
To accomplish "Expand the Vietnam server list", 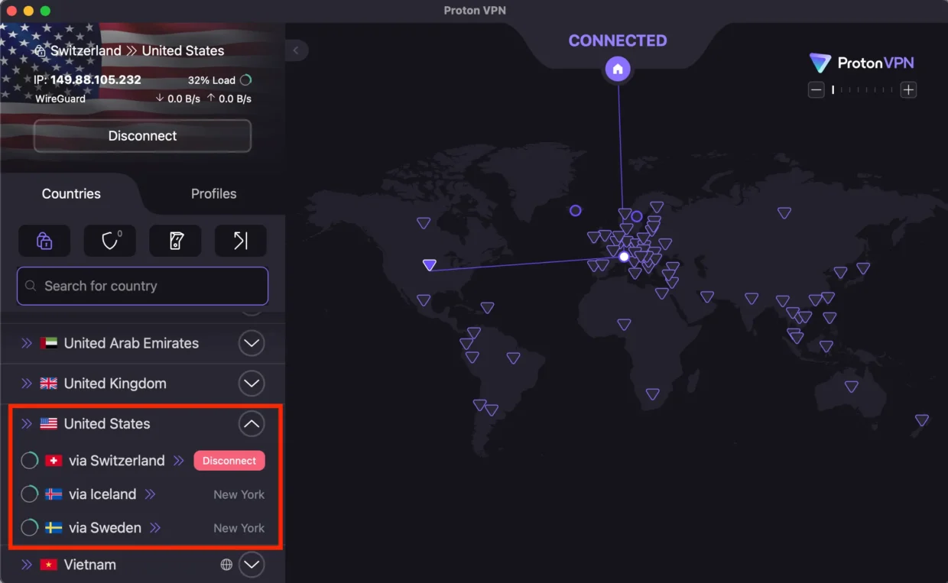I will [252, 565].
